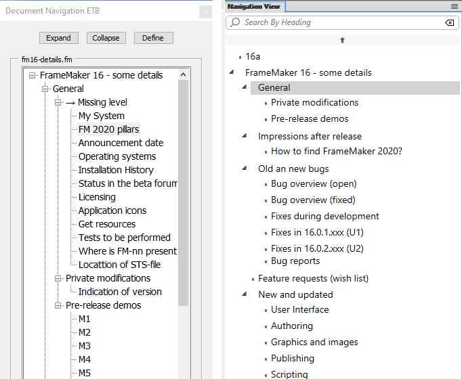462x379 pixels.
Task: Go to Fixes in 16.0.2.xxx (U2)
Action: point(317,248)
